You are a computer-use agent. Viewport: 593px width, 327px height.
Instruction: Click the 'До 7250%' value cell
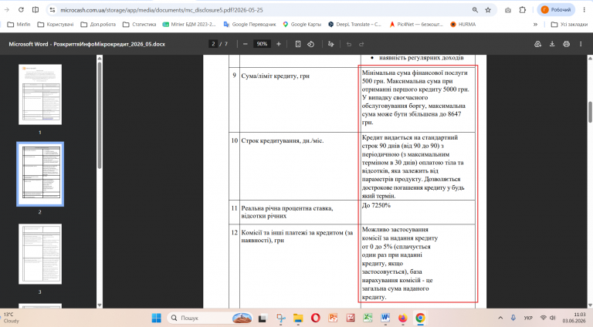418,212
